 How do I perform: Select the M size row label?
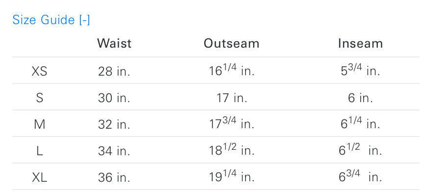click(40, 124)
